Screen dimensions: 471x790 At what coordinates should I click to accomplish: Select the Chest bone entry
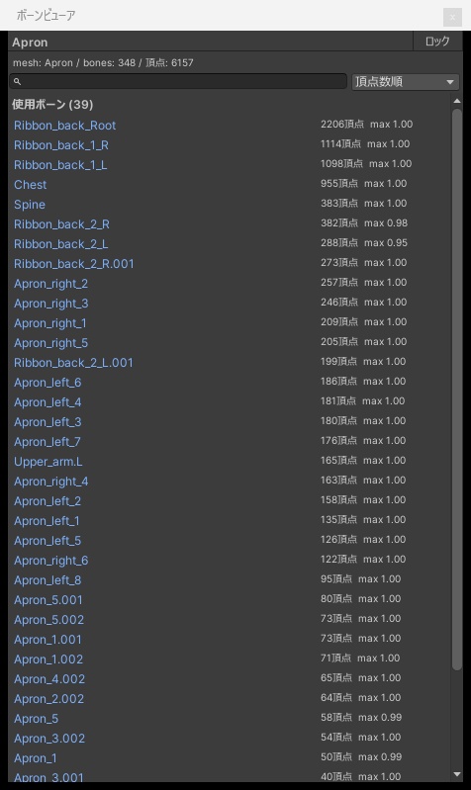(x=31, y=185)
